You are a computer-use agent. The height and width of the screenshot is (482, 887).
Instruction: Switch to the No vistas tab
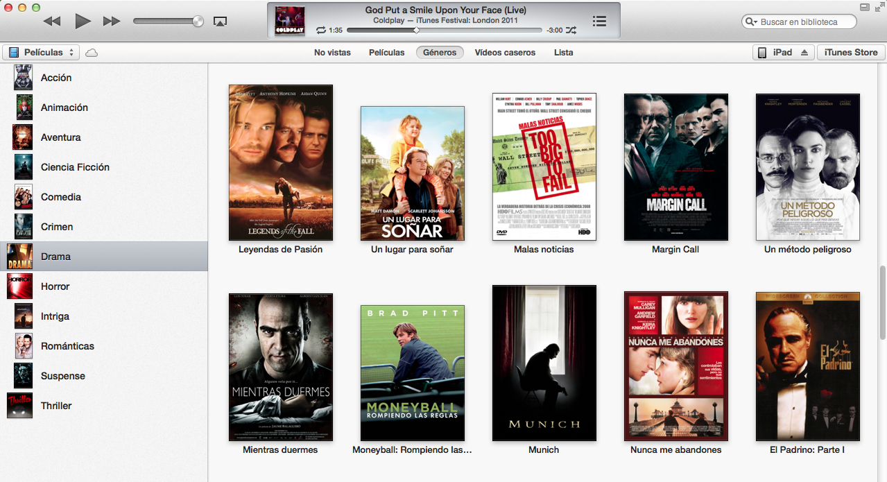[x=332, y=53]
